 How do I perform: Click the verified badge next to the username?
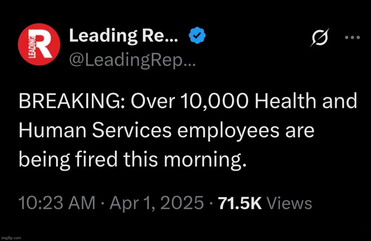(197, 34)
